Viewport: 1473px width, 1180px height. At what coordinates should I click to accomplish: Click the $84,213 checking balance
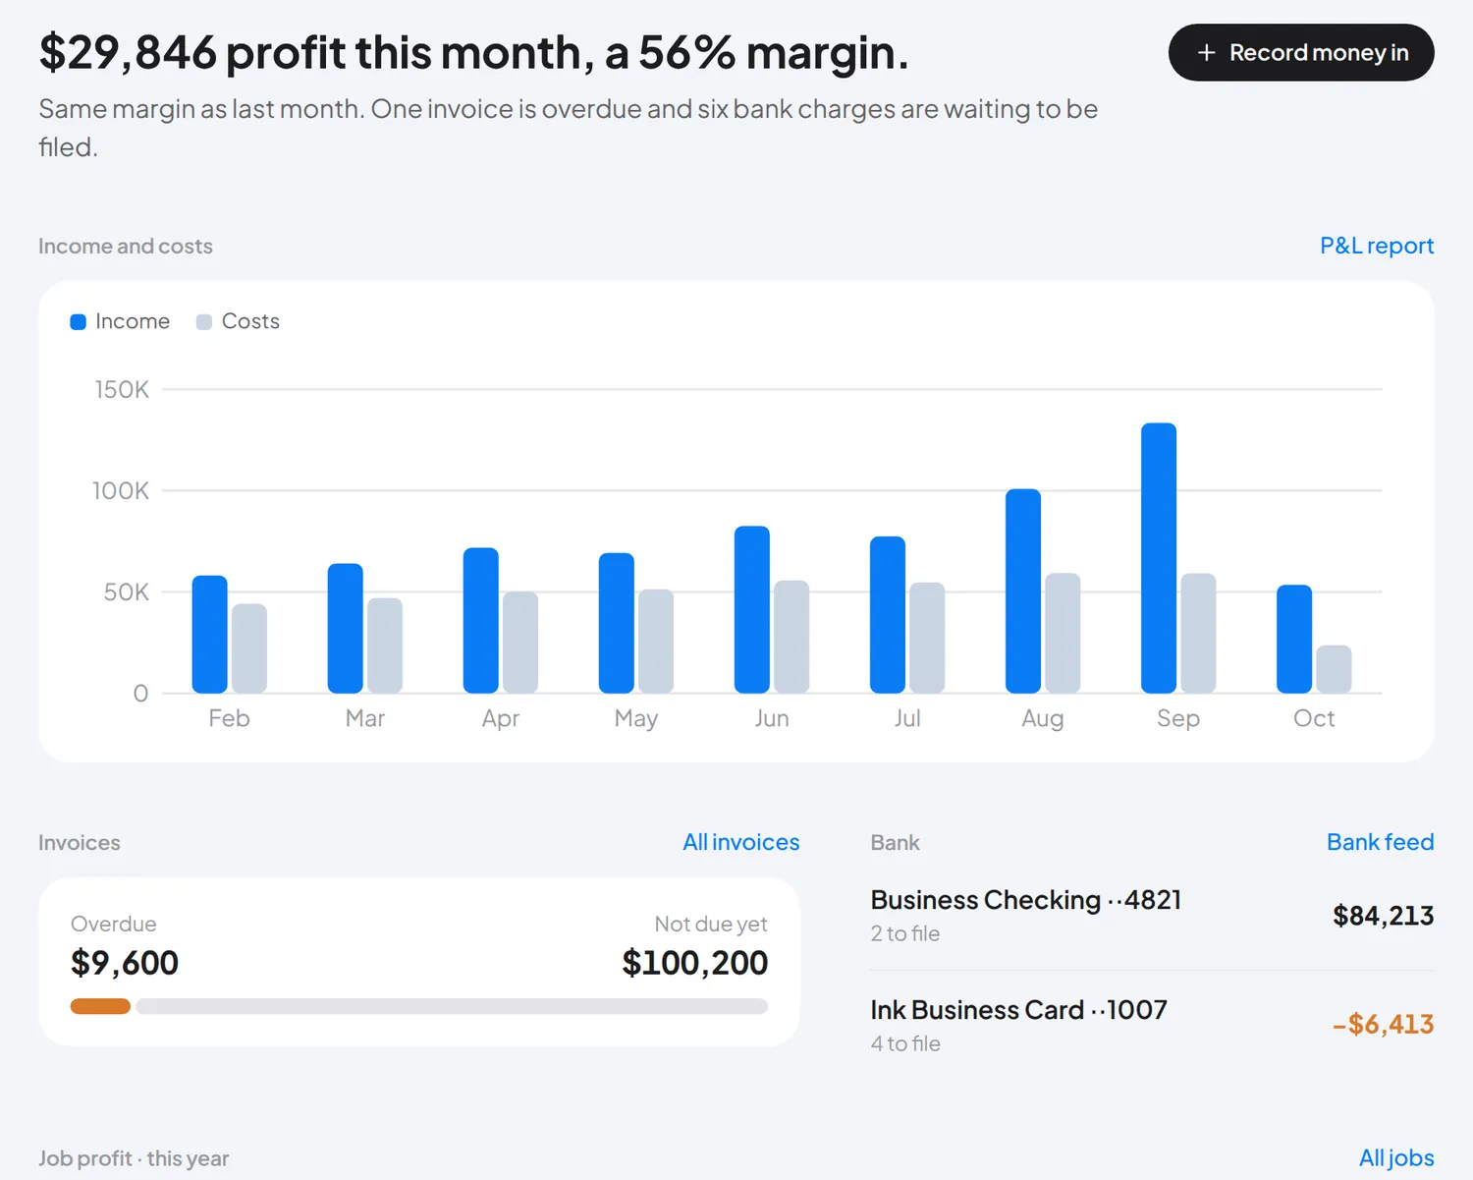pyautogui.click(x=1383, y=916)
